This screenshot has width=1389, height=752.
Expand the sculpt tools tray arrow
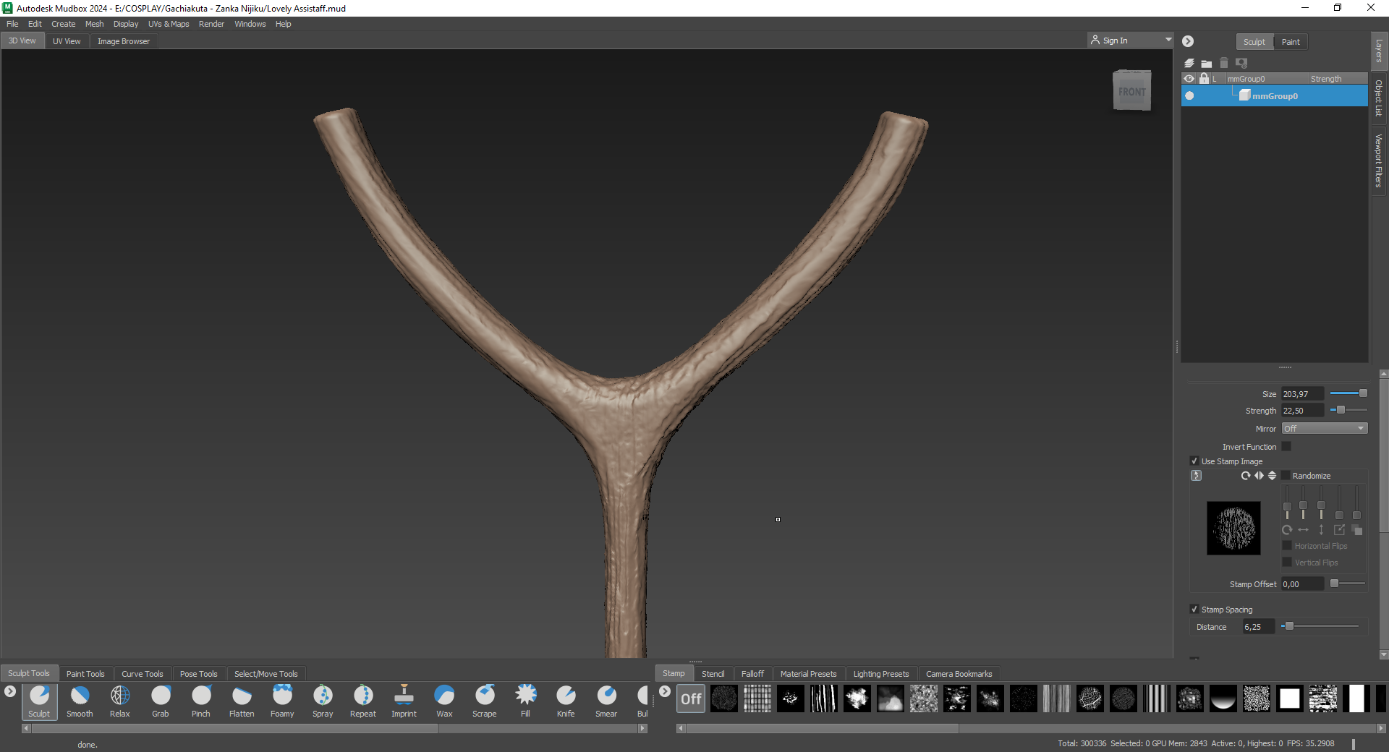point(10,691)
